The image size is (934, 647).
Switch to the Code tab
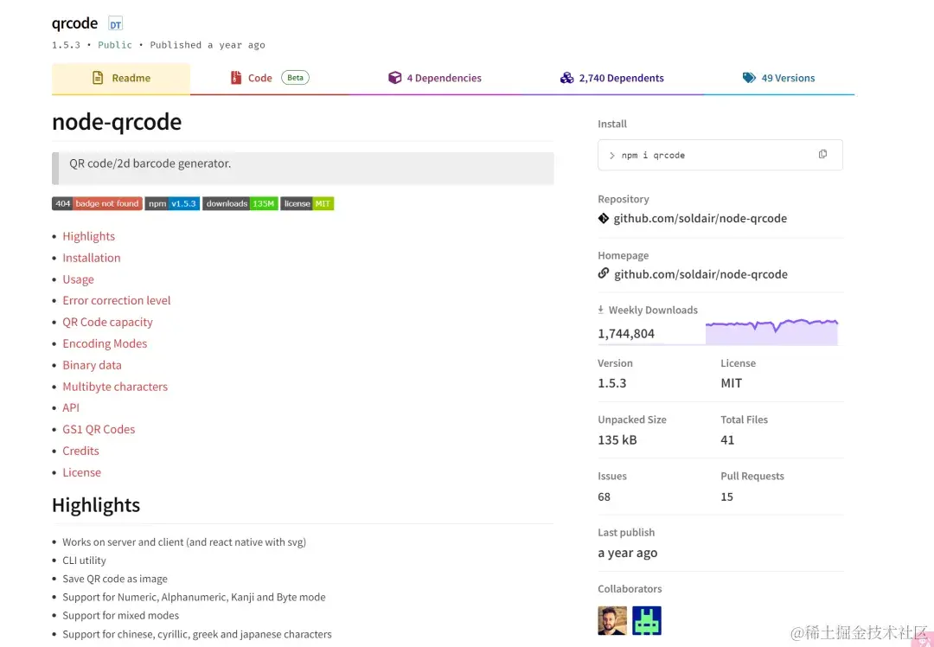click(269, 78)
